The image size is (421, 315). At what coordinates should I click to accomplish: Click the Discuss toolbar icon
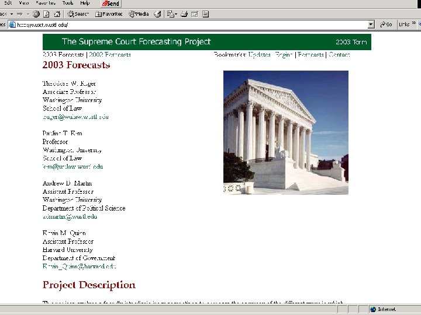click(x=205, y=14)
